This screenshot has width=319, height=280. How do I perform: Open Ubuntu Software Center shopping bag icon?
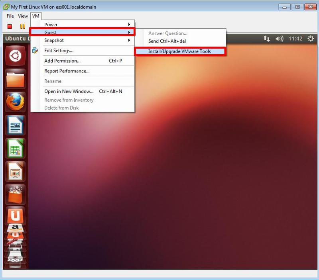point(15,195)
